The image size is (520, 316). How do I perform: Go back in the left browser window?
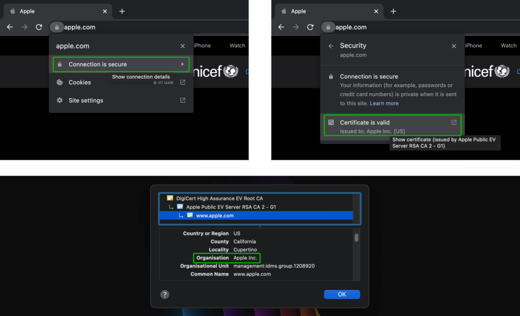[x=10, y=27]
